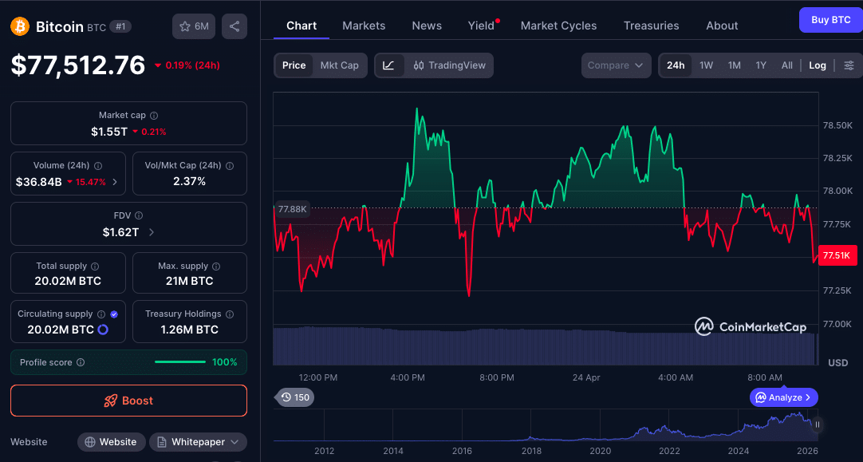Image resolution: width=863 pixels, height=462 pixels.
Task: Click the Volume (24h) info icon
Action: [x=98, y=166]
